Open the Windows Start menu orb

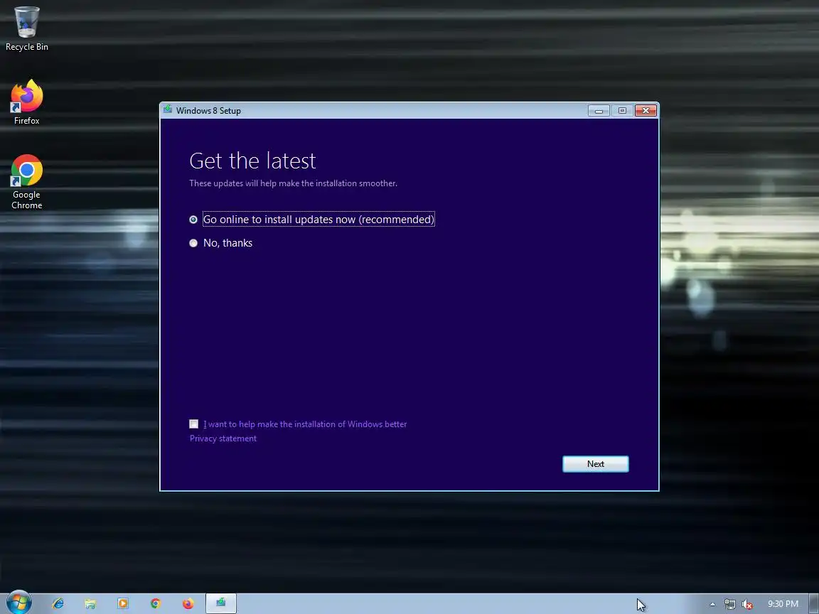[18, 603]
